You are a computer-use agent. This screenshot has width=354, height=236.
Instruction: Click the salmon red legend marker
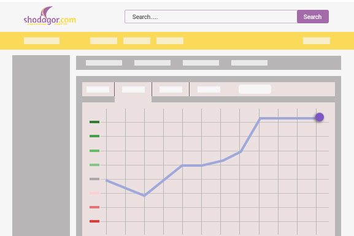tap(94, 207)
